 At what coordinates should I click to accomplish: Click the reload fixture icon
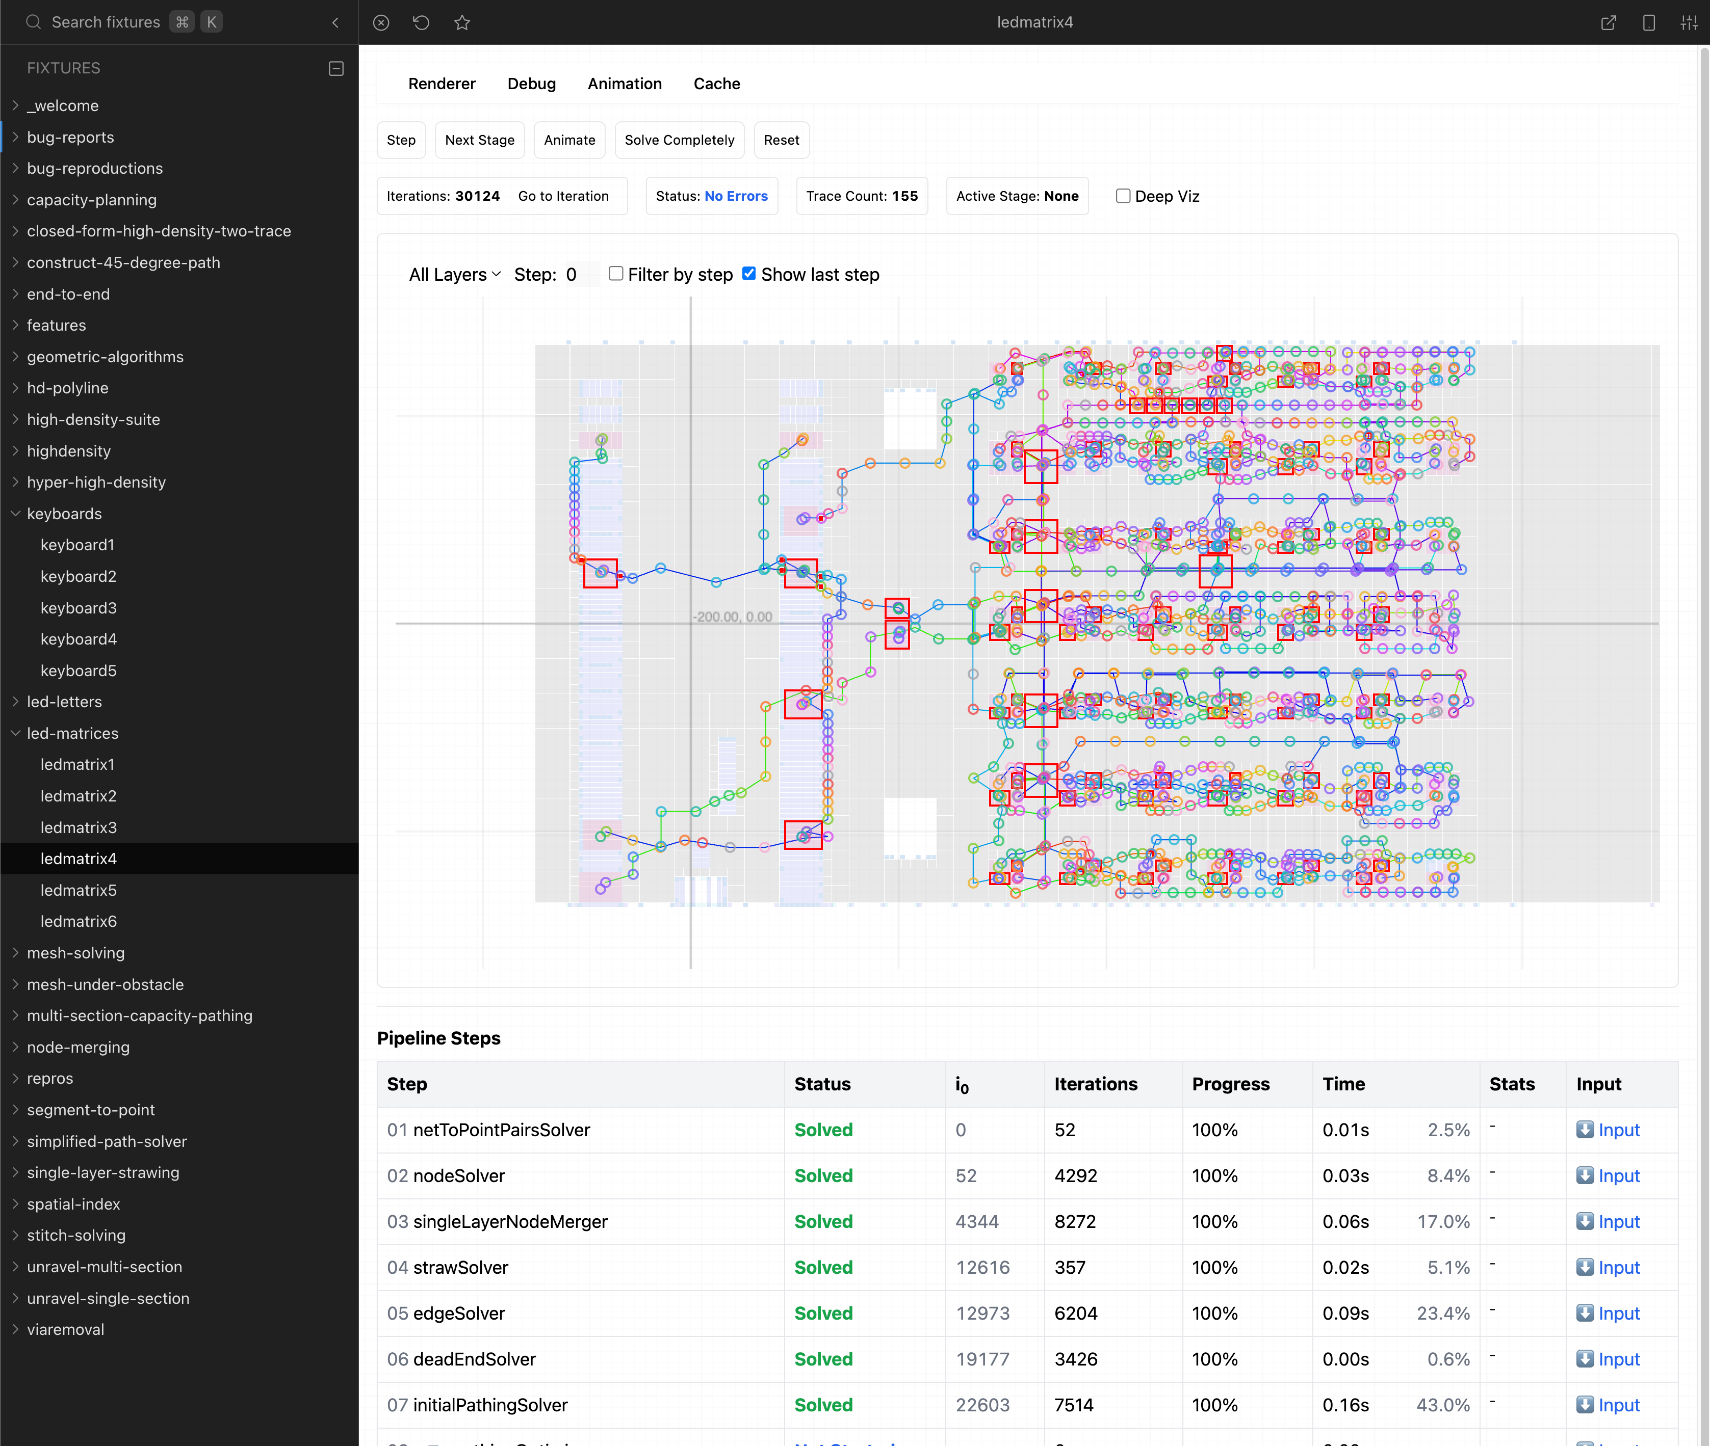(421, 22)
